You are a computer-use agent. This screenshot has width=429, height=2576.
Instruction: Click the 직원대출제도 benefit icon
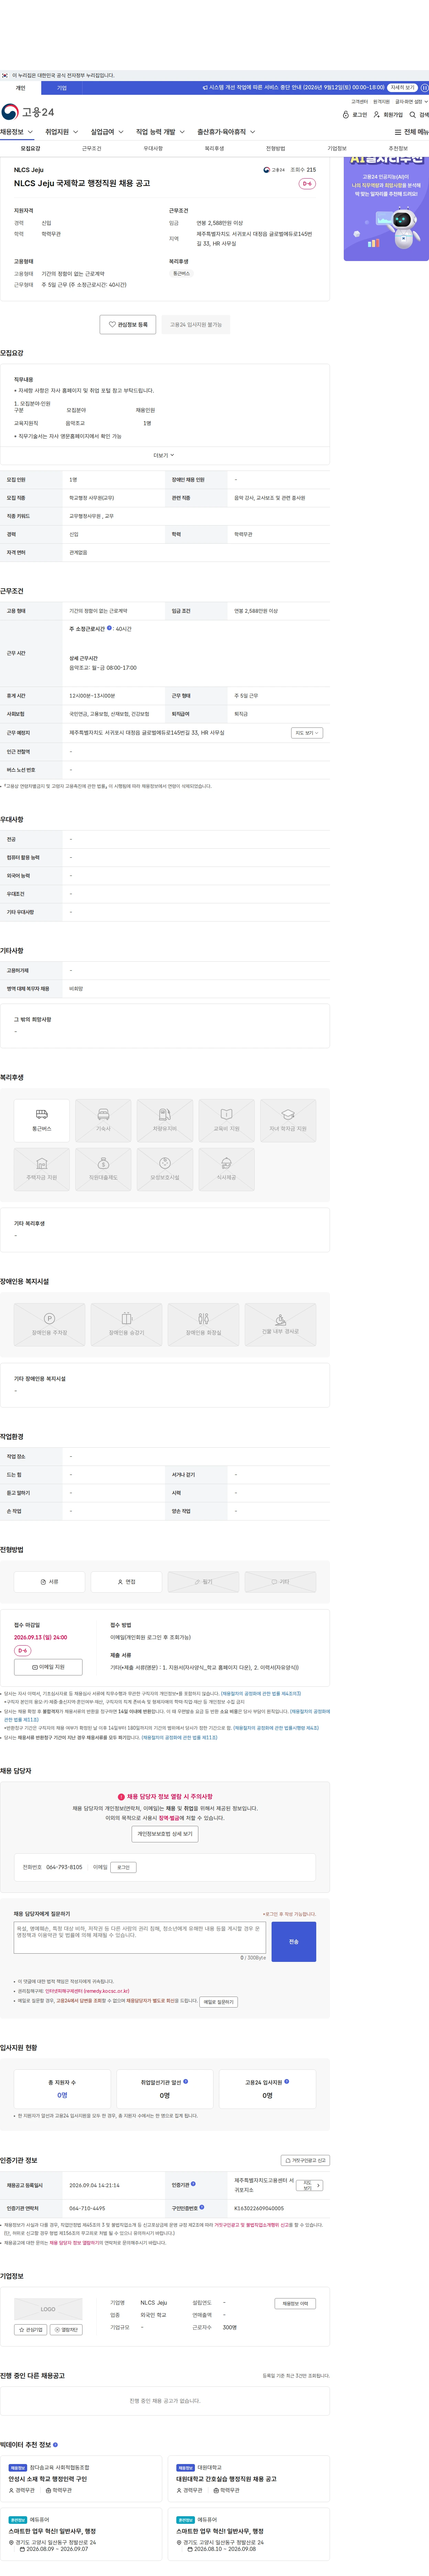coord(103,1169)
